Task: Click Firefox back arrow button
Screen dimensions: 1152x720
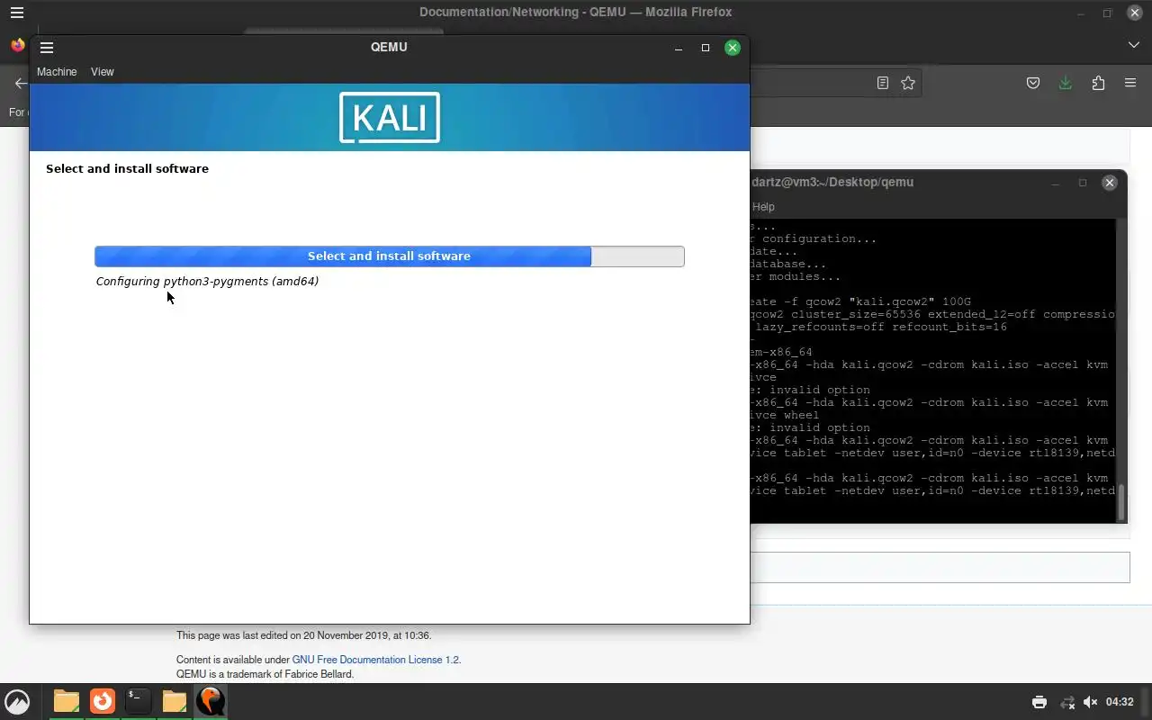Action: pos(21,83)
